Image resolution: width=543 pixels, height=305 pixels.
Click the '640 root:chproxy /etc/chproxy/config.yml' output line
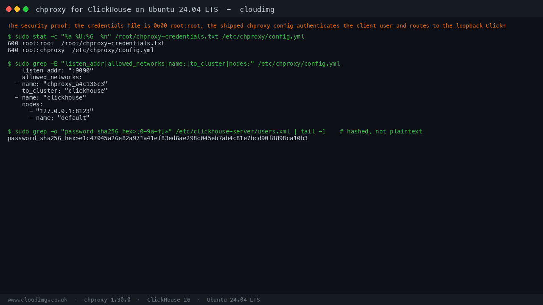[x=81, y=50]
